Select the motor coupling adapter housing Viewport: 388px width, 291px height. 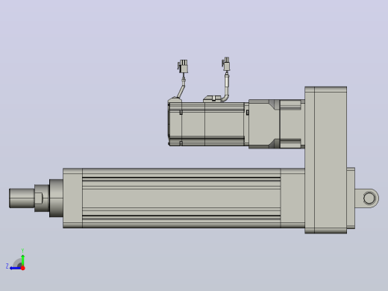coord(277,124)
